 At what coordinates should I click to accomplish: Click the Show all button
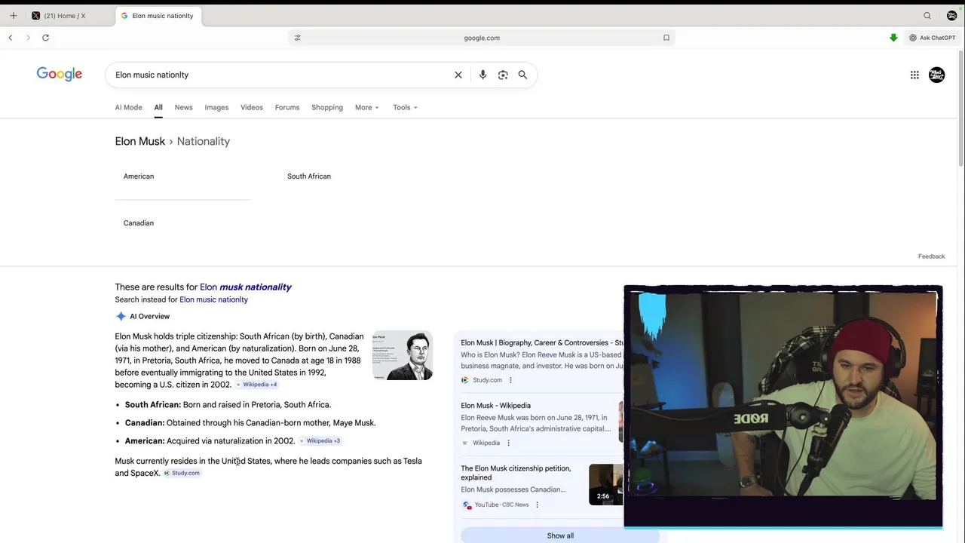[560, 535]
